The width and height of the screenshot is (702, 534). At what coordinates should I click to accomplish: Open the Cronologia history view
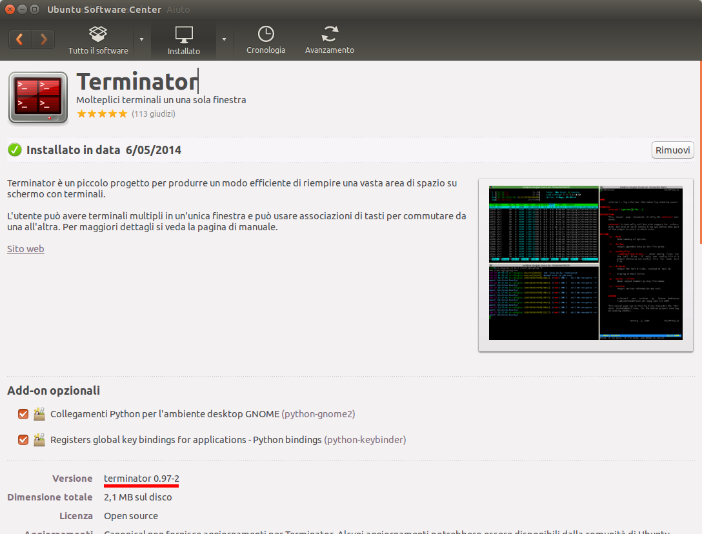click(x=265, y=40)
